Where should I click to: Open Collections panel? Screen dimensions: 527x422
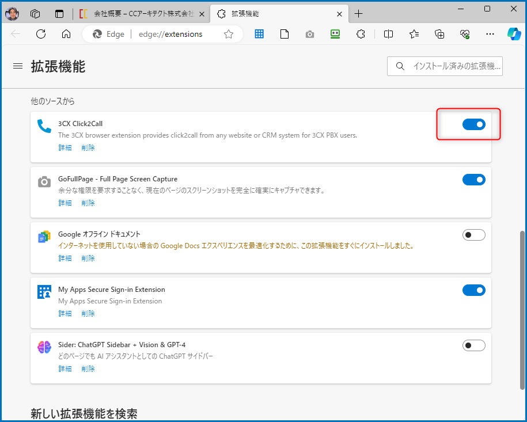click(439, 34)
